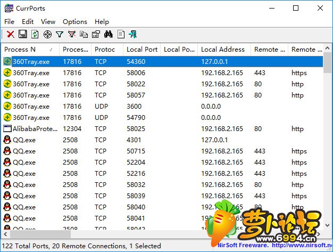The width and height of the screenshot is (333, 252).
Task: Select the QQ.exe row with port 58032
Action: (x=163, y=184)
